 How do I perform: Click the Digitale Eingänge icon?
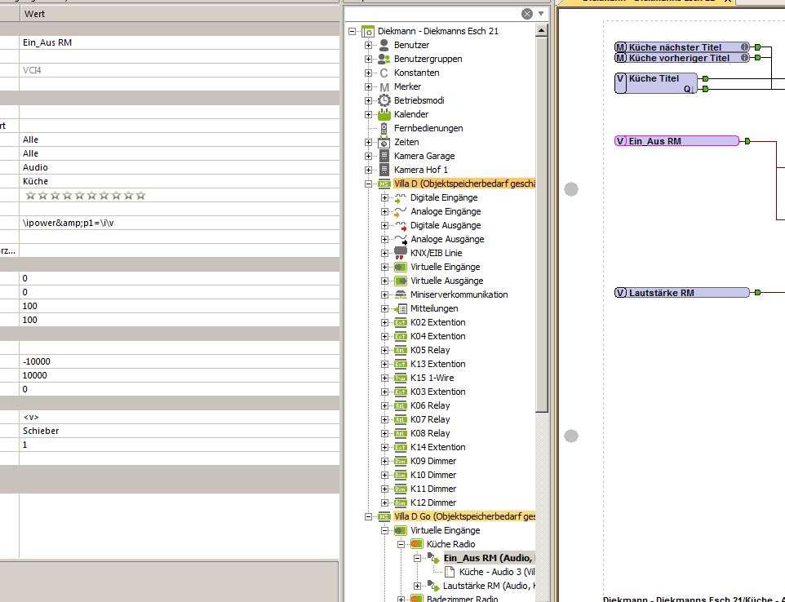click(x=401, y=198)
